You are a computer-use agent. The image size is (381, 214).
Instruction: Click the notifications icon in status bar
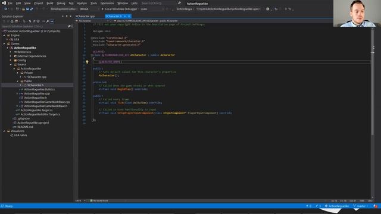pos(376,206)
